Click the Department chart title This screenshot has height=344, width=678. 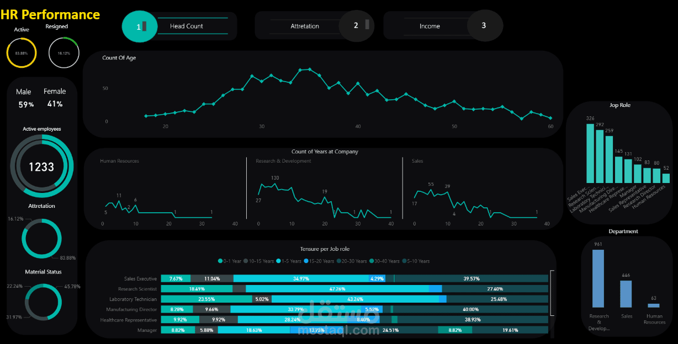coord(623,232)
